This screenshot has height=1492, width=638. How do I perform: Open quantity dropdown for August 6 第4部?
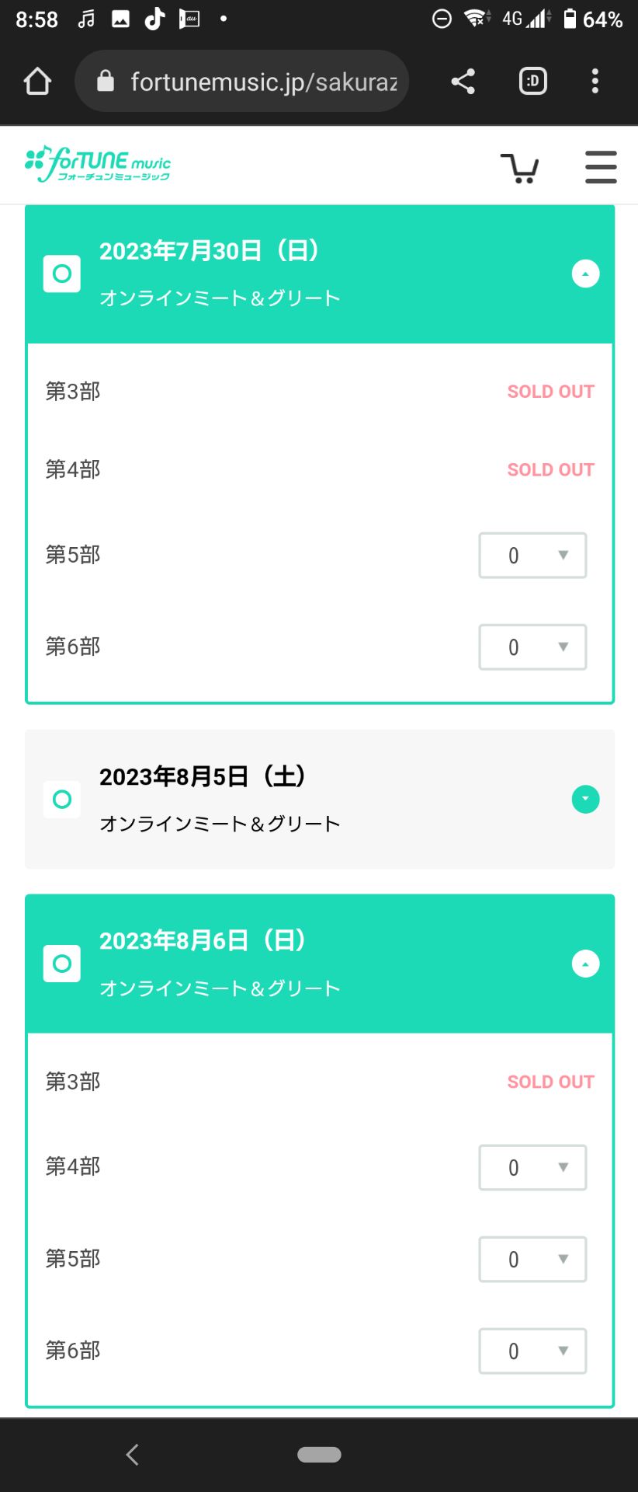click(x=532, y=1168)
